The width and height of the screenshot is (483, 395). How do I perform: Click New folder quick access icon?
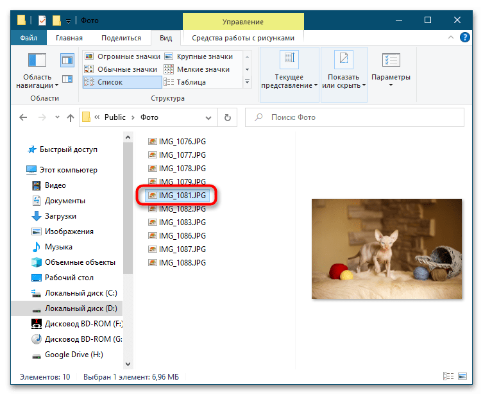click(56, 21)
